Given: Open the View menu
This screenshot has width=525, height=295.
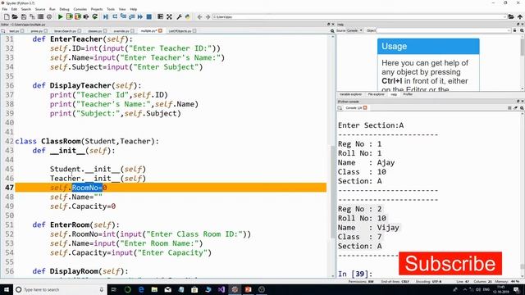Looking at the screenshot, I should click(x=122, y=9).
